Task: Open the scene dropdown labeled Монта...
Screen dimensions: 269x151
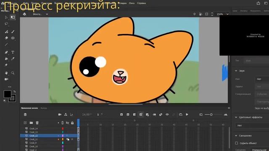Action: pos(40,14)
